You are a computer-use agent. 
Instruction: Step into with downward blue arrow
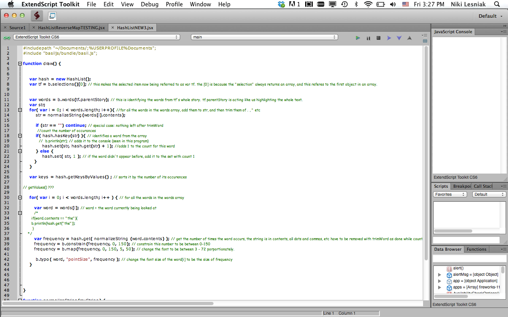399,38
